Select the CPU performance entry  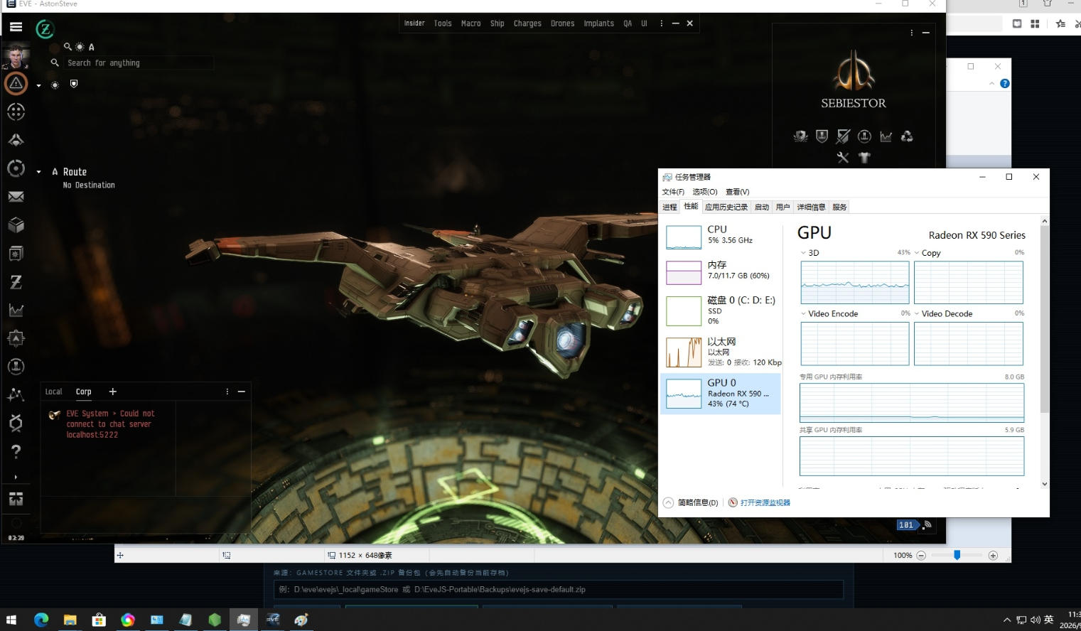[721, 237]
